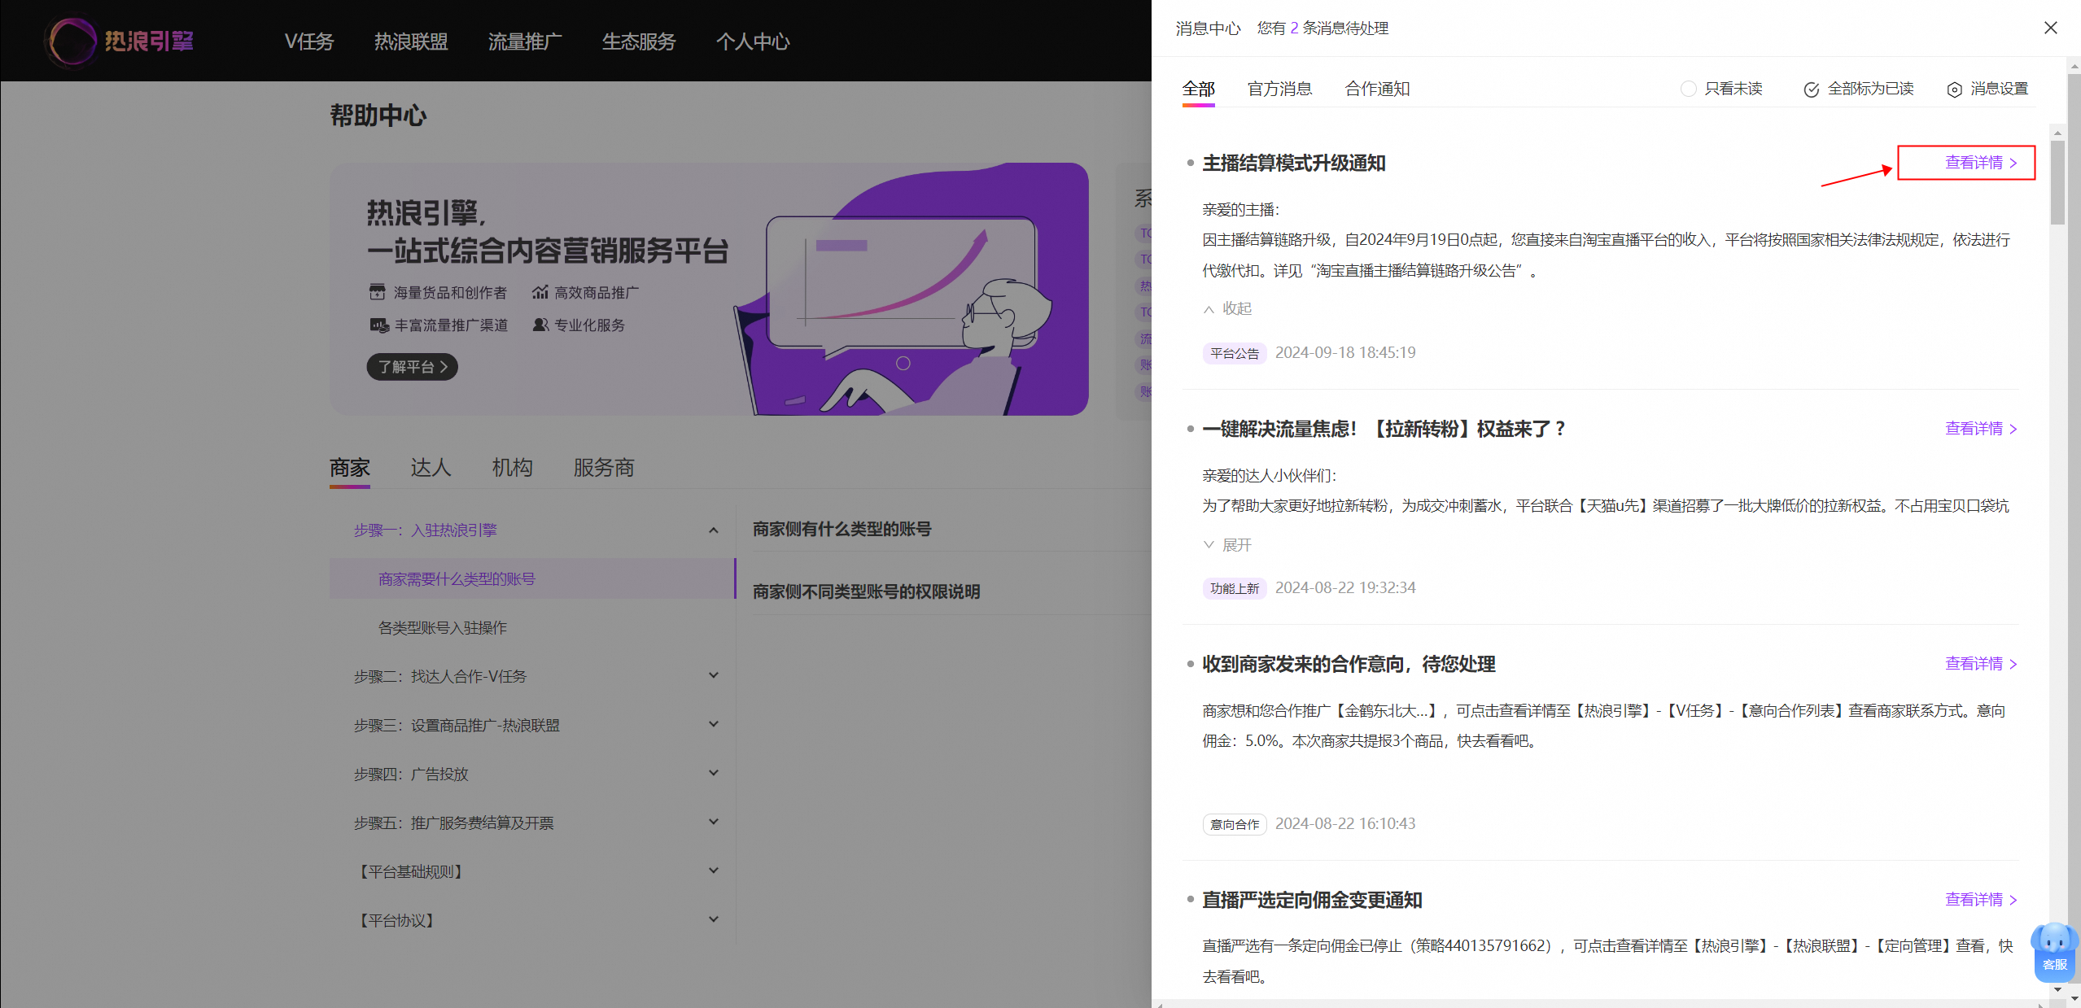Open the V任务 menu
This screenshot has height=1008, width=2081.
coord(309,41)
